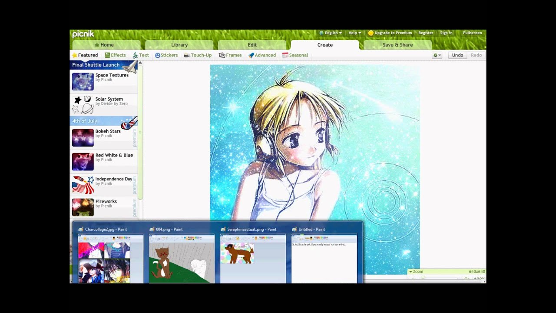Viewport: 556px width, 313px height.
Task: Select the Solar System label
Action: [x=109, y=99]
